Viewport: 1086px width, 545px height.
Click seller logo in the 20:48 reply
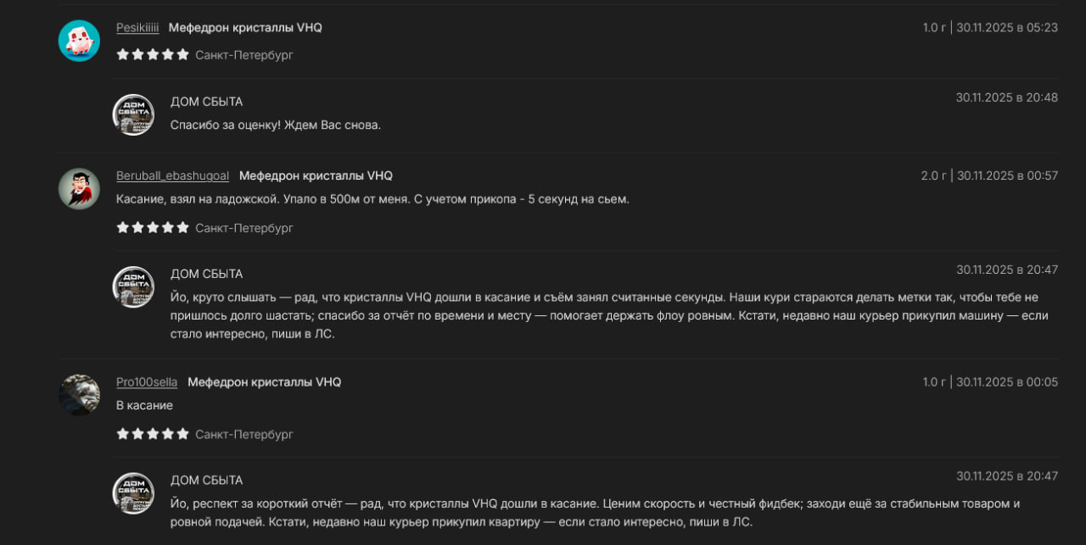pyautogui.click(x=133, y=114)
